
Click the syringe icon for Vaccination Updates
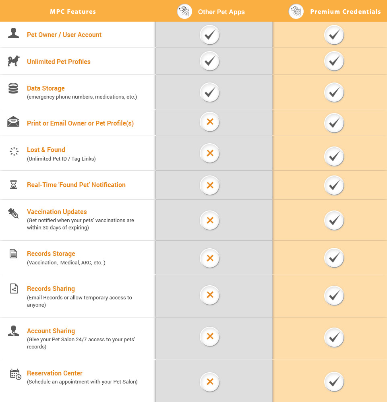click(13, 213)
